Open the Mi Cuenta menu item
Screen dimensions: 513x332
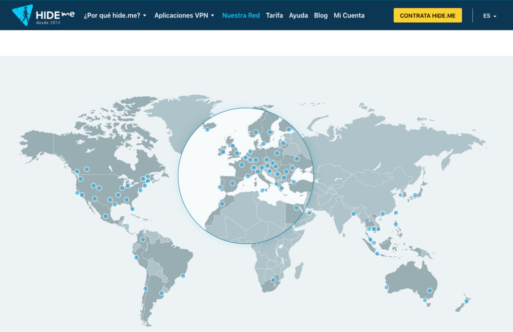(349, 15)
